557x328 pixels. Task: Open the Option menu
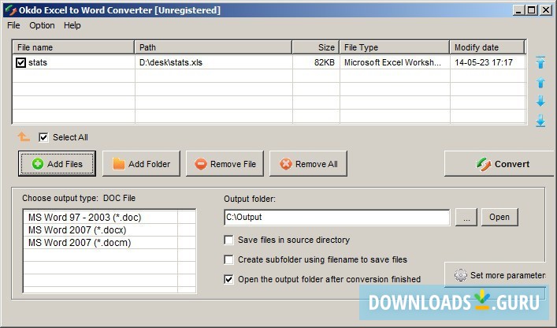(x=42, y=25)
